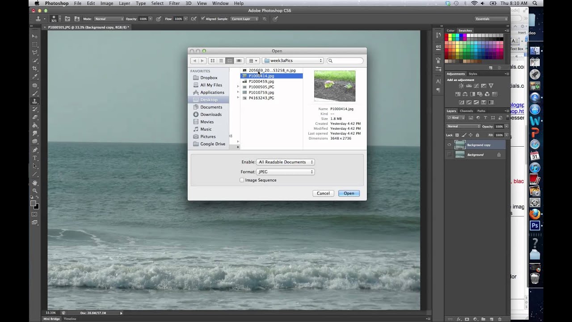Select the Hand tool
Viewport: 572px width, 322px height.
point(35,183)
